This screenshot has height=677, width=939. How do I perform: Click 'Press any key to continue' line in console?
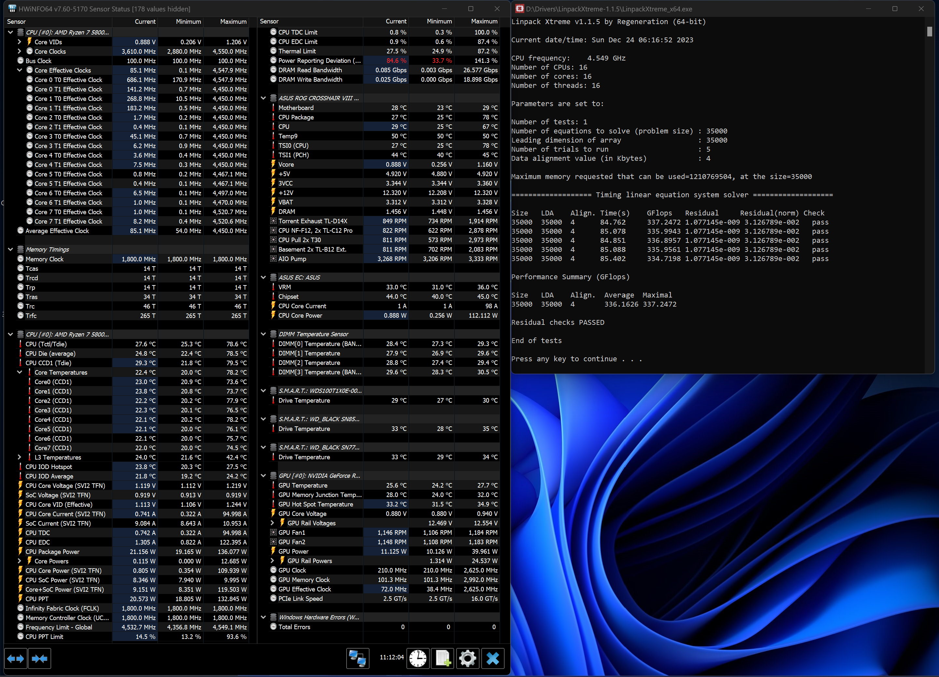576,359
